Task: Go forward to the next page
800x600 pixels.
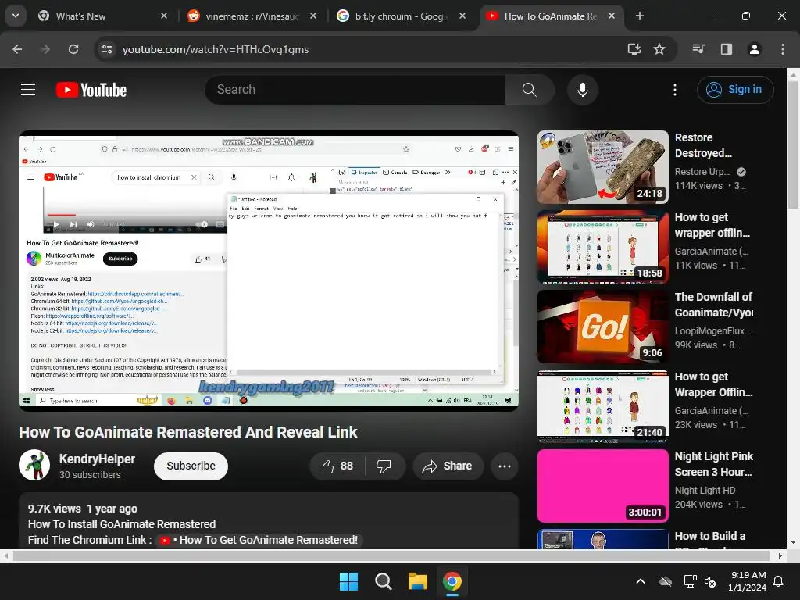Action: tap(45, 49)
